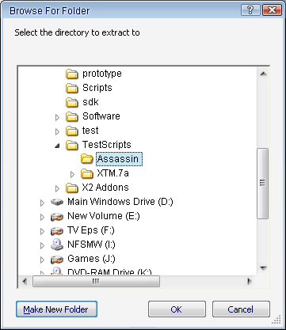
Task: Click the Scripts folder icon
Action: click(x=72, y=89)
